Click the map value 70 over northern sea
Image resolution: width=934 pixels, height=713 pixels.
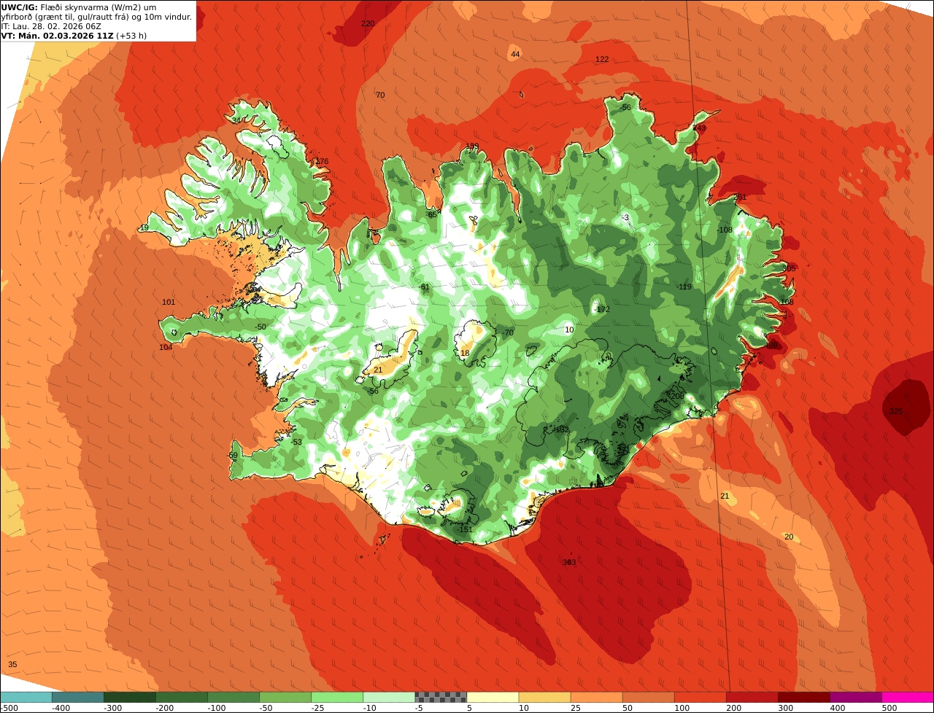380,96
